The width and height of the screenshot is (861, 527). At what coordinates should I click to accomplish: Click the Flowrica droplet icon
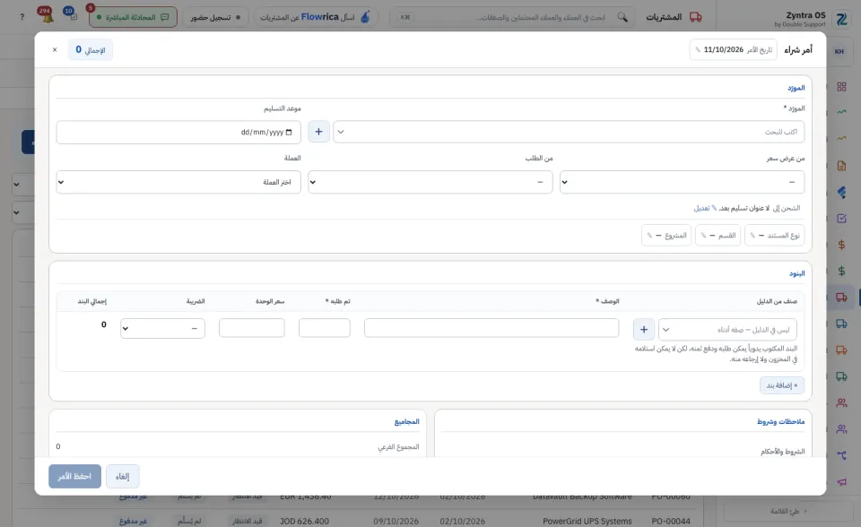tap(365, 17)
